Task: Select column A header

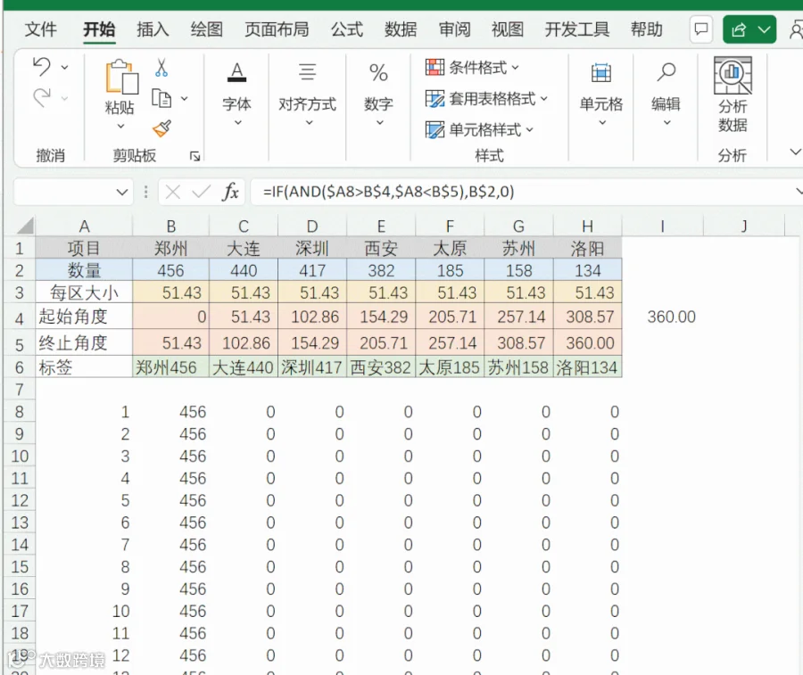Action: [x=84, y=226]
